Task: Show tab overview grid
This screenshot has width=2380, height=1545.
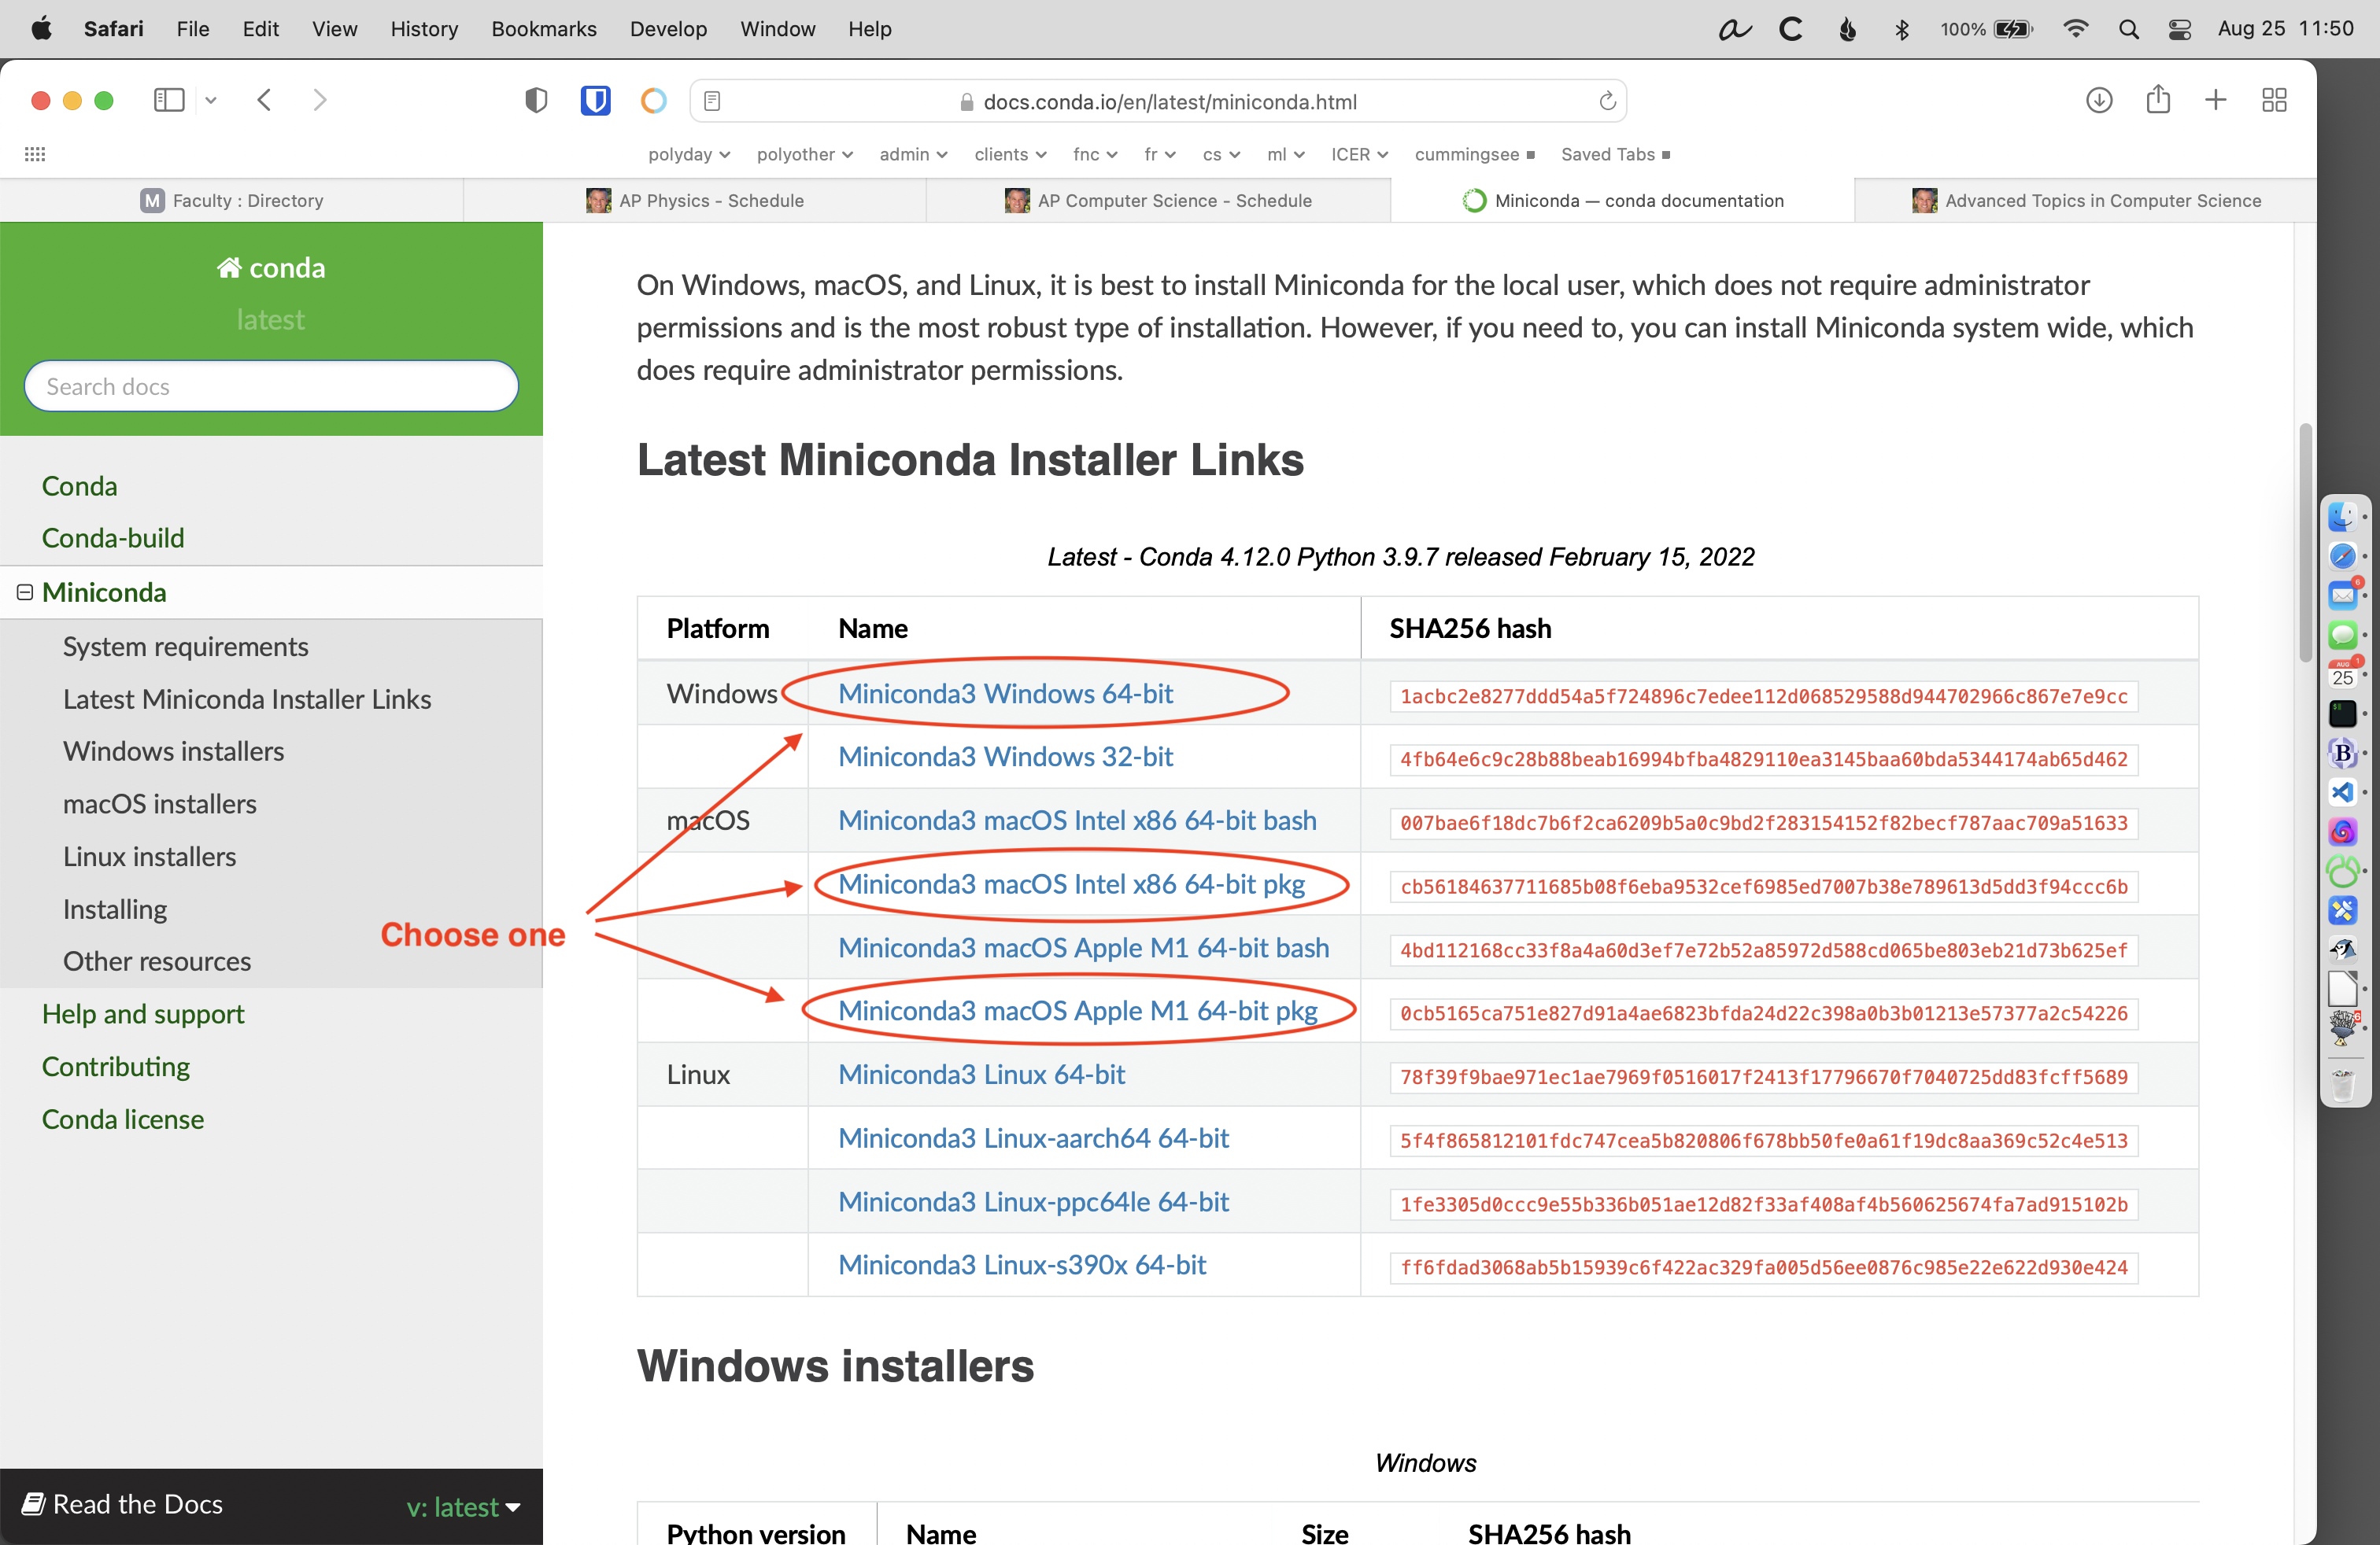Action: pos(2274,100)
